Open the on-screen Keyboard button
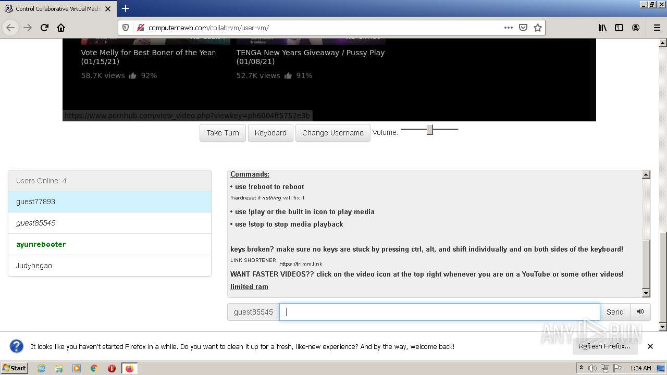 coord(270,133)
